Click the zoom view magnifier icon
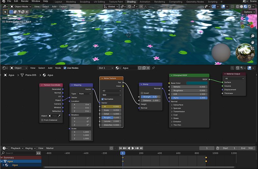Viewport: 258px width, 169px height. pyautogui.click(x=252, y=36)
